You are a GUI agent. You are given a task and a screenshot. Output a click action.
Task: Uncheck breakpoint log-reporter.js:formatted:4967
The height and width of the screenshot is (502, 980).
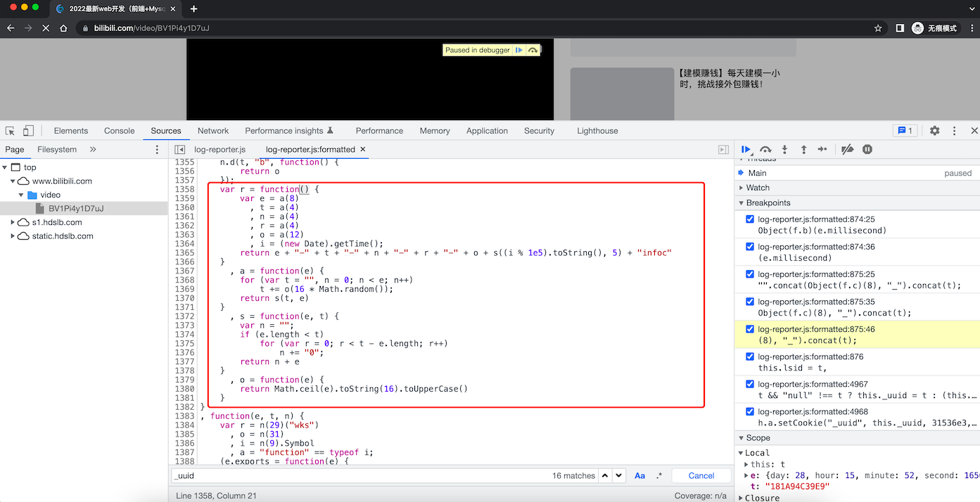tap(750, 384)
